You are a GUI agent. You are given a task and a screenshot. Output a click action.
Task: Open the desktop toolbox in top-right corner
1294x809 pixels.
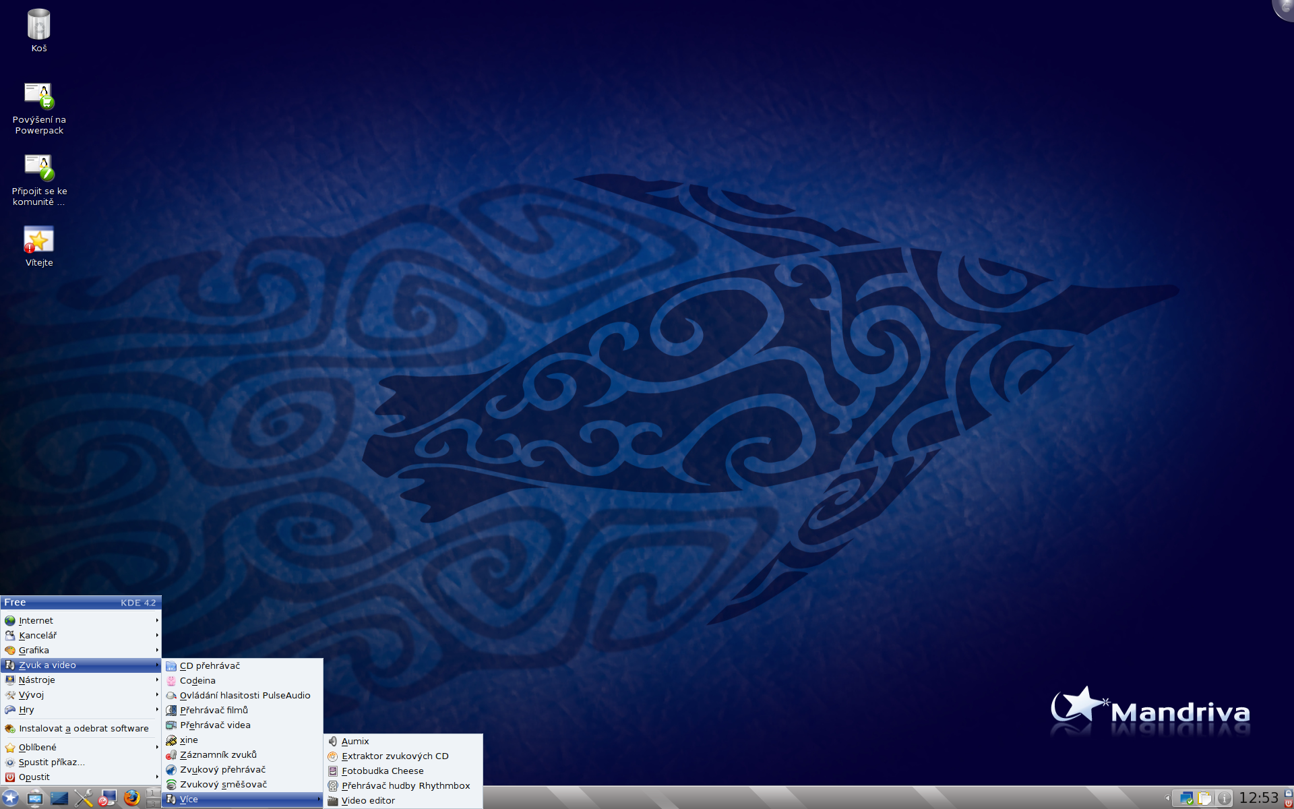(1285, 8)
